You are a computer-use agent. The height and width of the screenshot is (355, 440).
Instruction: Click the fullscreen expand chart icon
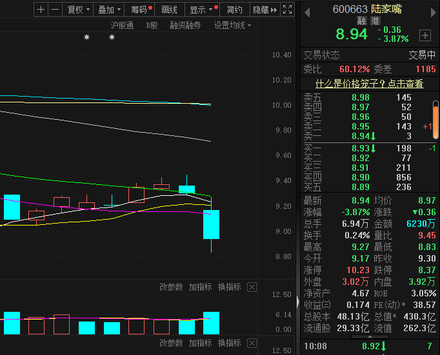coord(288,10)
